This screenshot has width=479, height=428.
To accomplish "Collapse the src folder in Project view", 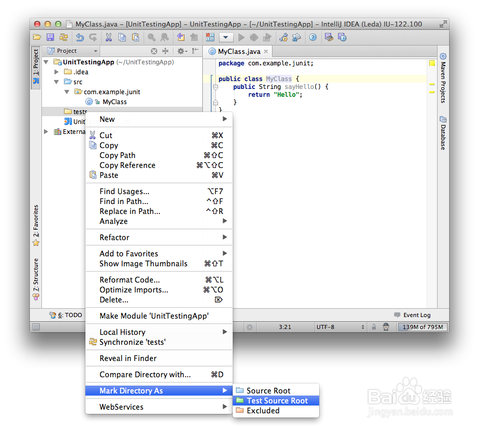I will tap(57, 82).
